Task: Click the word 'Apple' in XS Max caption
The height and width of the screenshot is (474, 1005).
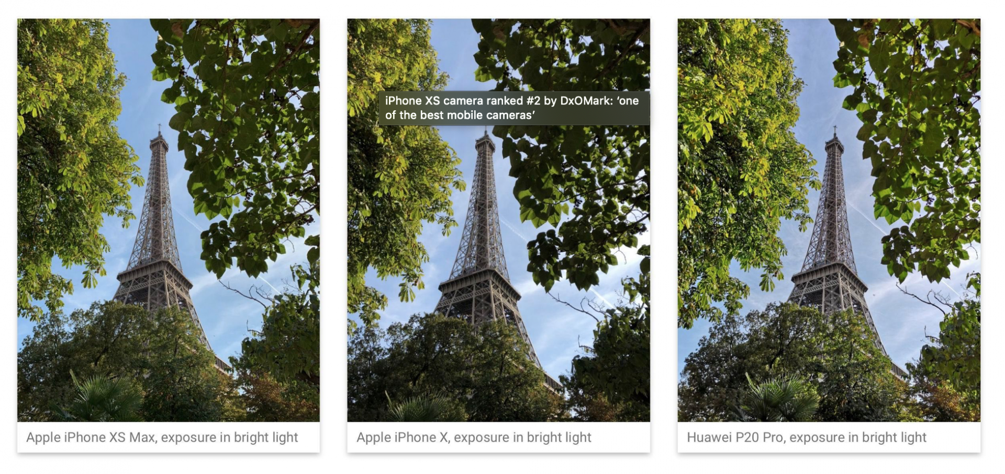Action: click(x=43, y=437)
